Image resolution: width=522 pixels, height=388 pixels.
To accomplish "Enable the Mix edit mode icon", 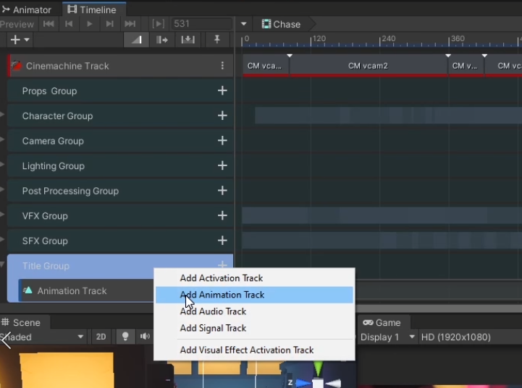I will point(137,40).
